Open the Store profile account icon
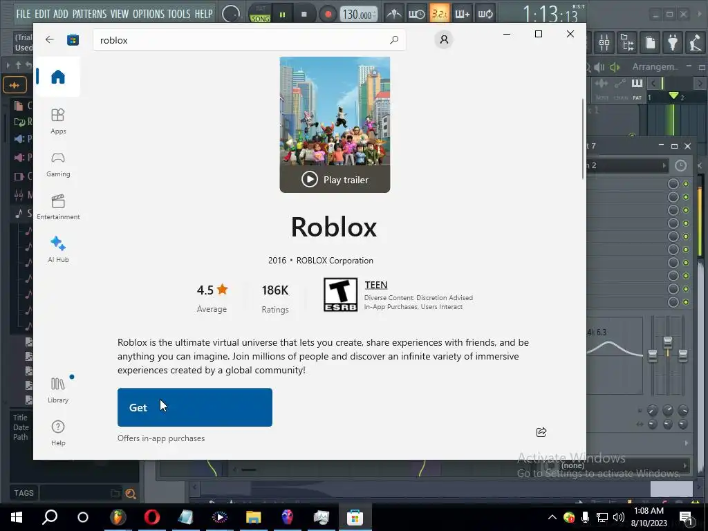The width and height of the screenshot is (708, 531). [444, 39]
